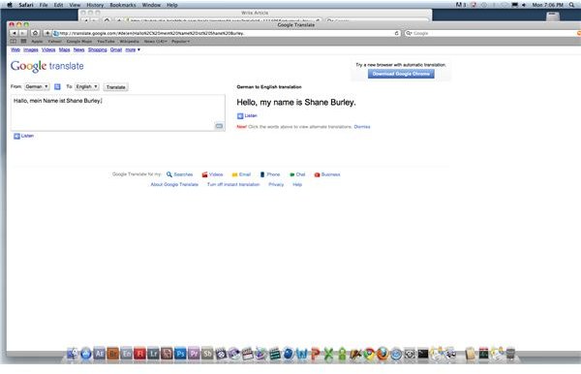Open Lightroom from the dock

(x=153, y=354)
